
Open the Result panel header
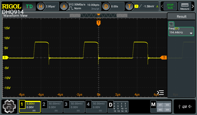tap(181, 16)
